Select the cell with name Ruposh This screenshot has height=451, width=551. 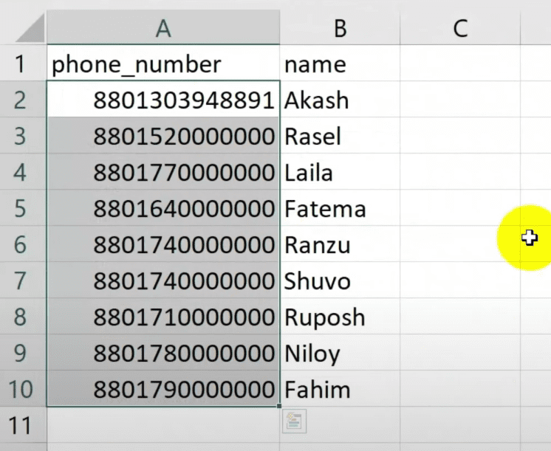click(340, 317)
